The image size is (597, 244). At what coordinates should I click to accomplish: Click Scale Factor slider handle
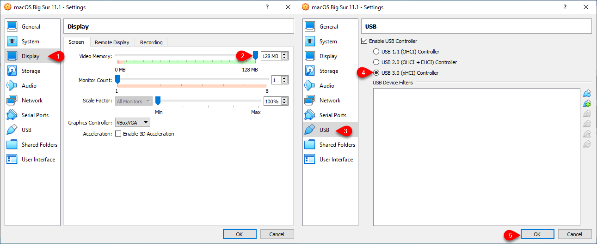(x=158, y=101)
